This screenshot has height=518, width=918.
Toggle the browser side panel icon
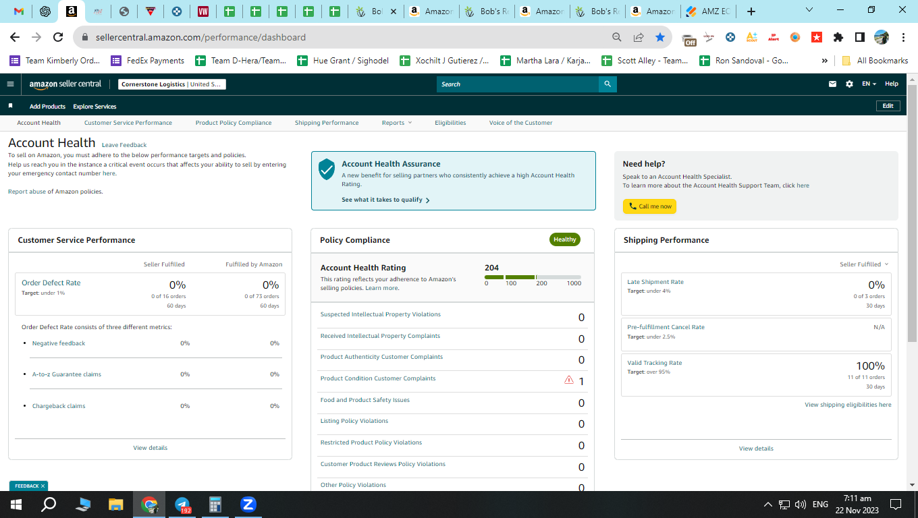(x=860, y=37)
